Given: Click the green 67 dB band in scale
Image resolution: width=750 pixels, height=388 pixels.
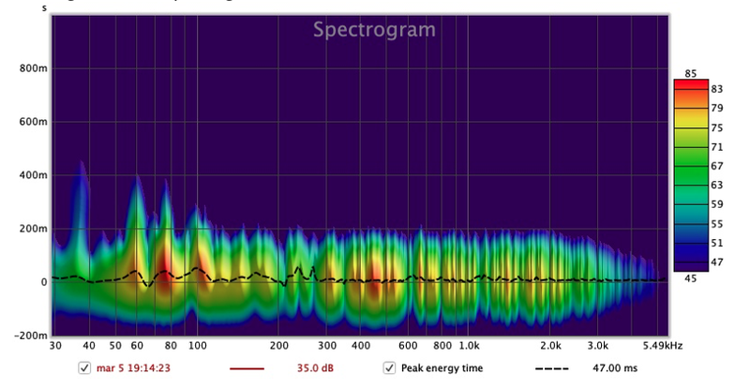Looking at the screenshot, I should pyautogui.click(x=689, y=165).
